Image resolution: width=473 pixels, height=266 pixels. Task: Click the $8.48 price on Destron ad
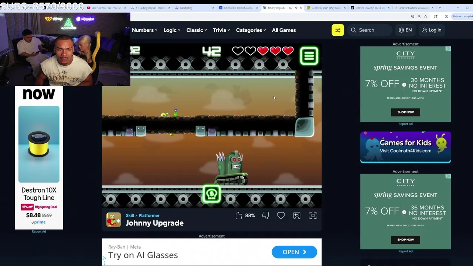click(x=33, y=215)
